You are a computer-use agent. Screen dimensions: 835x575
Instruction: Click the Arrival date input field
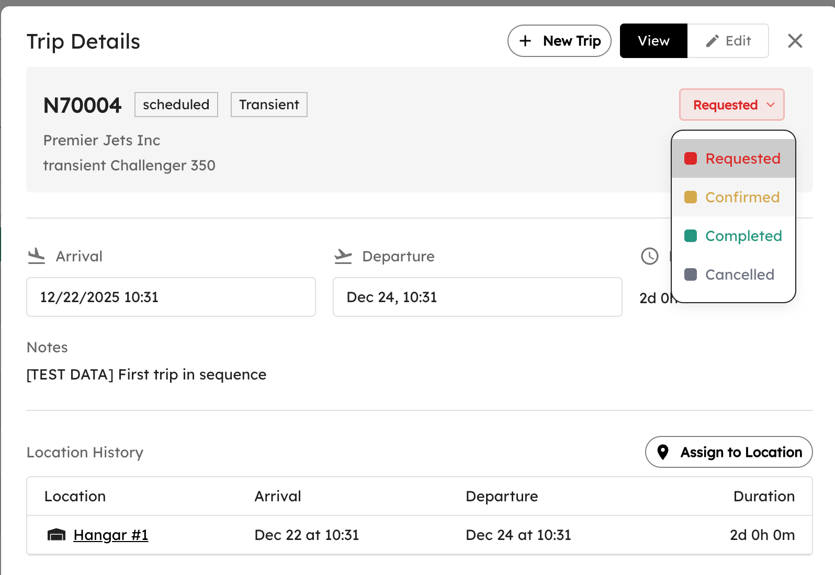pos(171,297)
